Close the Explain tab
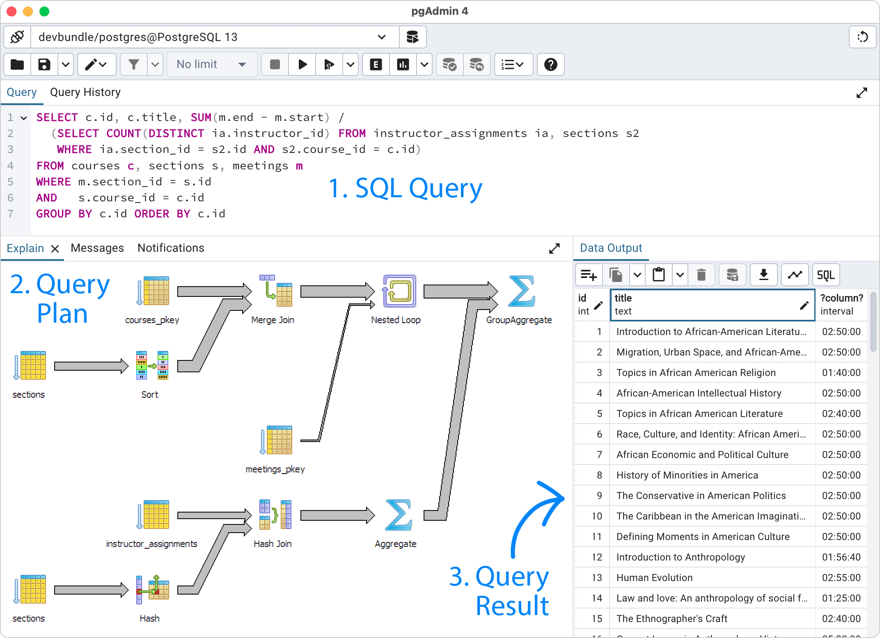The height and width of the screenshot is (638, 880). point(55,248)
